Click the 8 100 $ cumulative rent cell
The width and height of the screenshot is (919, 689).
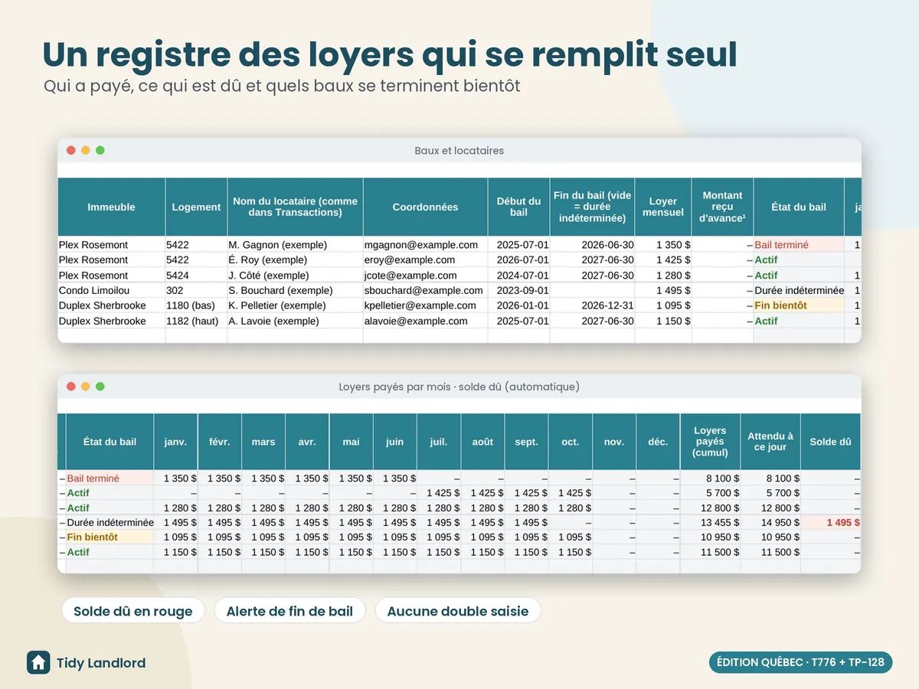tap(710, 478)
